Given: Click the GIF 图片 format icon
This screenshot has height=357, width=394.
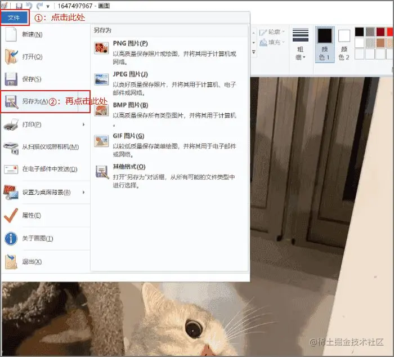Looking at the screenshot, I should [x=101, y=141].
